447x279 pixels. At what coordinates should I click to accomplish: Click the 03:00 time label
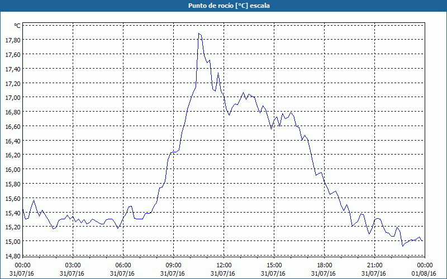click(x=73, y=266)
